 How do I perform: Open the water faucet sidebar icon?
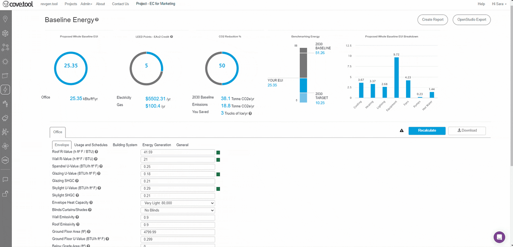point(5,104)
